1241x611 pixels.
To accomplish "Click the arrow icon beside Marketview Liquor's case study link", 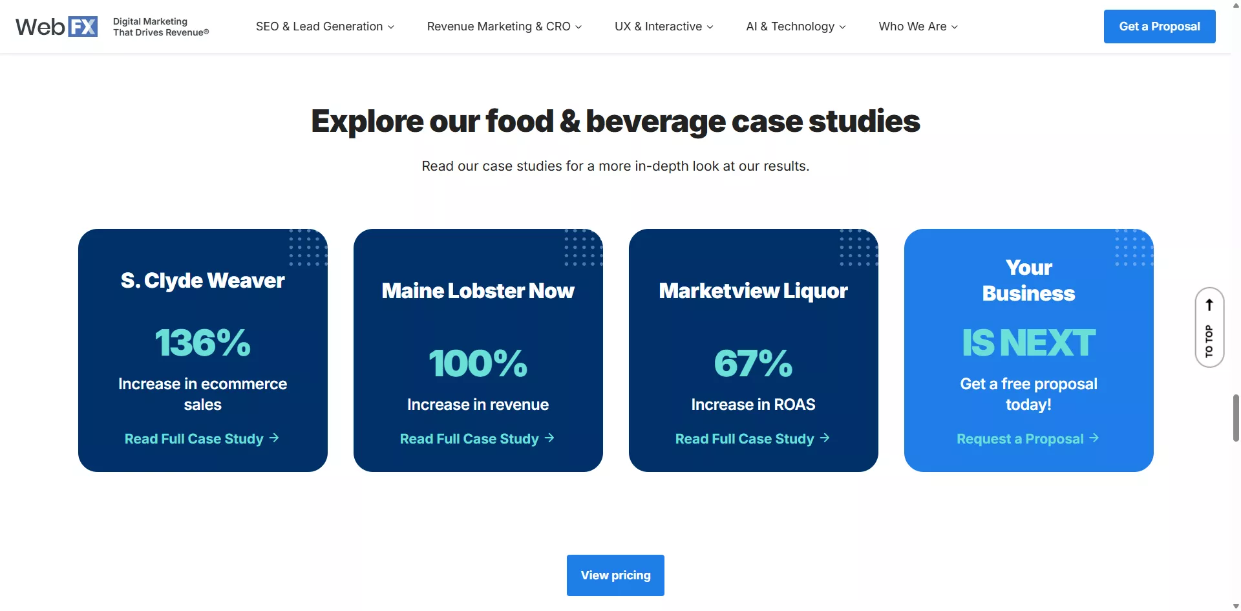I will pyautogui.click(x=825, y=438).
